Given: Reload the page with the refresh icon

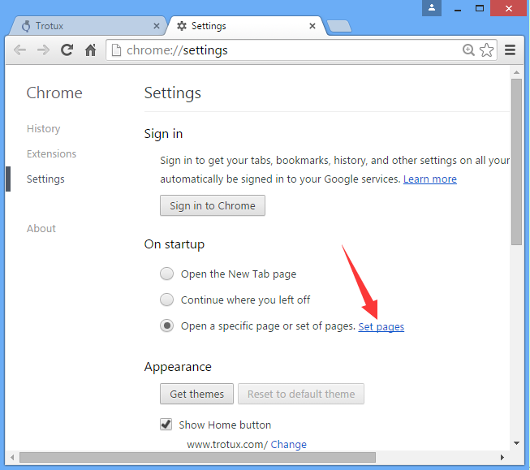Looking at the screenshot, I should [67, 50].
